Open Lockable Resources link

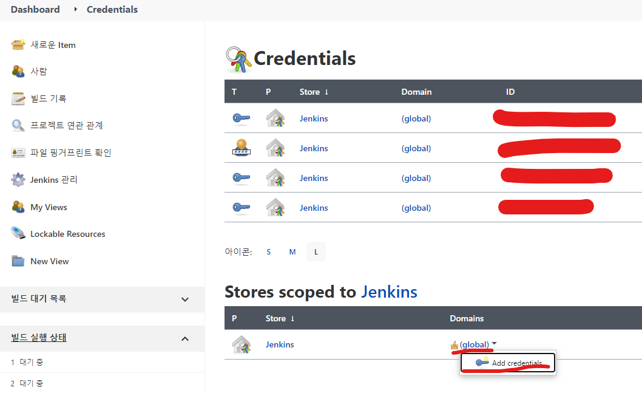tap(67, 234)
